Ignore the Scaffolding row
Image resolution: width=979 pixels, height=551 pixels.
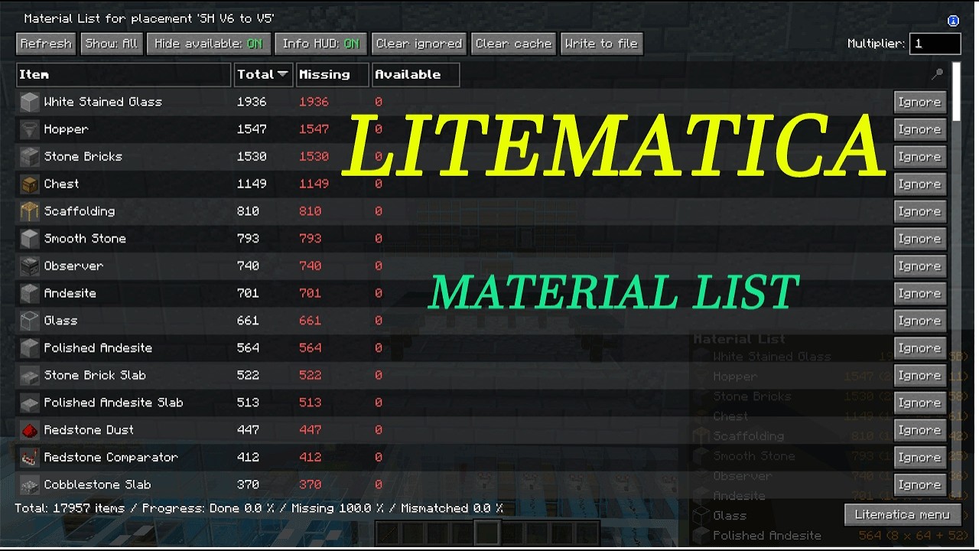coord(920,211)
